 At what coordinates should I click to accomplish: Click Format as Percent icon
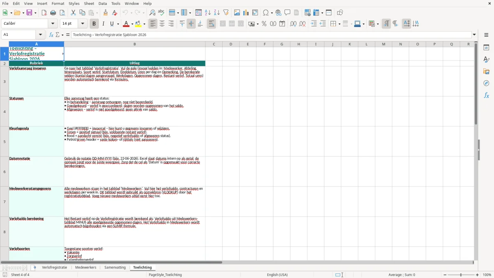264,24
